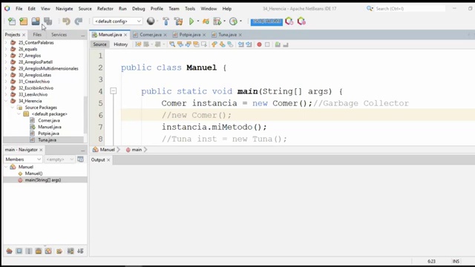Screen dimensions: 475x267
Task: Click the Undo arrow icon
Action: (x=66, y=22)
